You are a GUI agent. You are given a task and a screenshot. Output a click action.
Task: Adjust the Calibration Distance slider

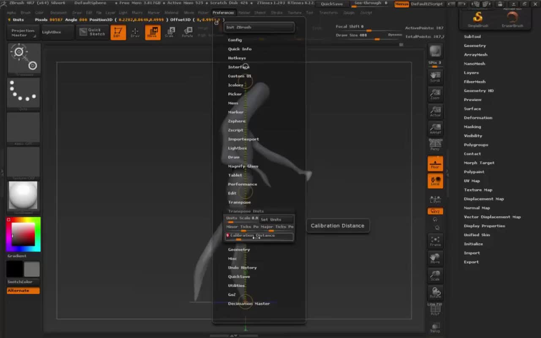[259, 237]
